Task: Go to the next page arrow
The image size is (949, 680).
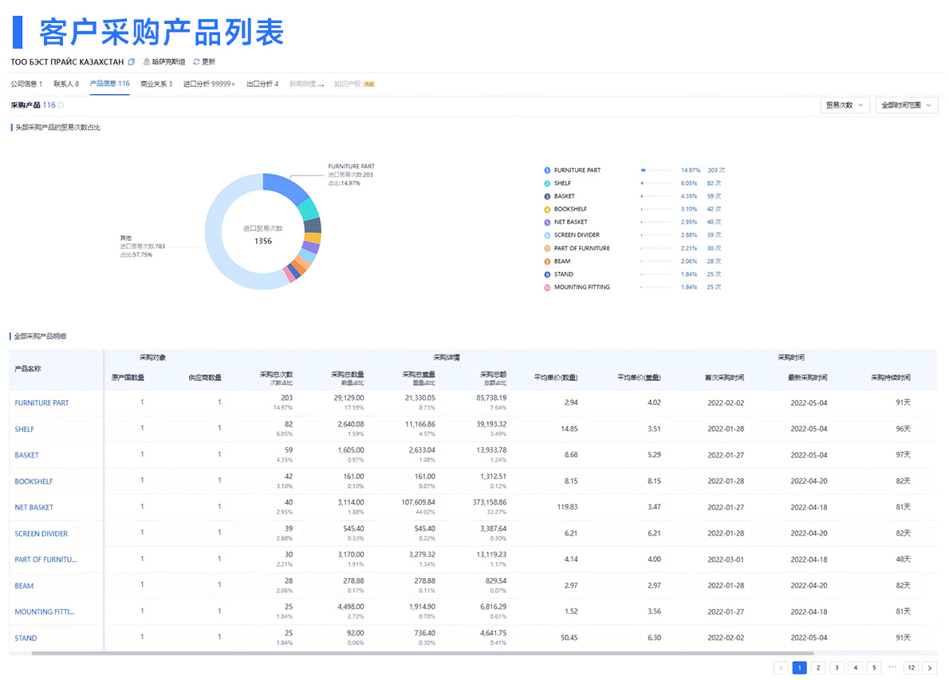Action: pos(930,668)
